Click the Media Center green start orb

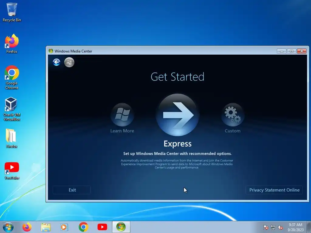tap(69, 62)
